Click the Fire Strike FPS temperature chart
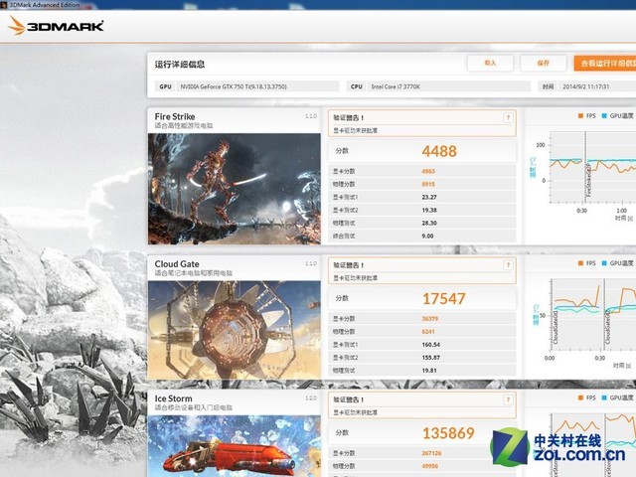Image resolution: width=636 pixels, height=477 pixels. 591,167
